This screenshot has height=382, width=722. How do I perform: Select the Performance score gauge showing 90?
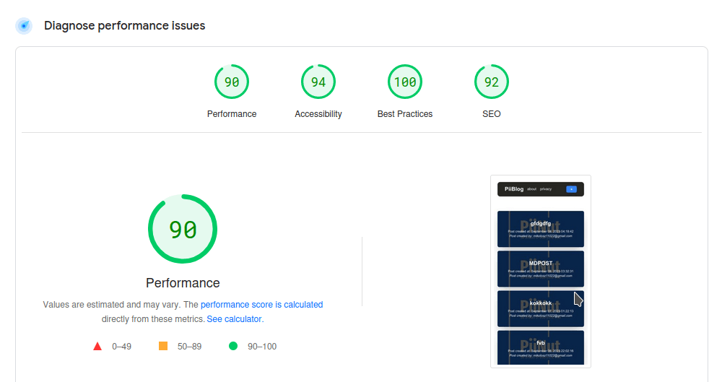point(232,82)
